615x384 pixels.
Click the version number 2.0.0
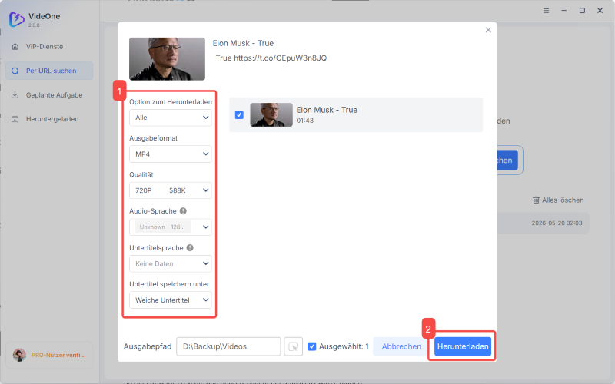pos(34,25)
